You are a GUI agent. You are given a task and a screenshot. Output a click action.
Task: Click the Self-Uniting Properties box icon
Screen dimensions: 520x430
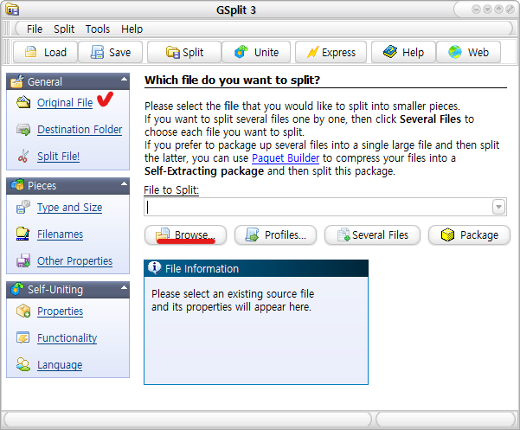tap(23, 311)
